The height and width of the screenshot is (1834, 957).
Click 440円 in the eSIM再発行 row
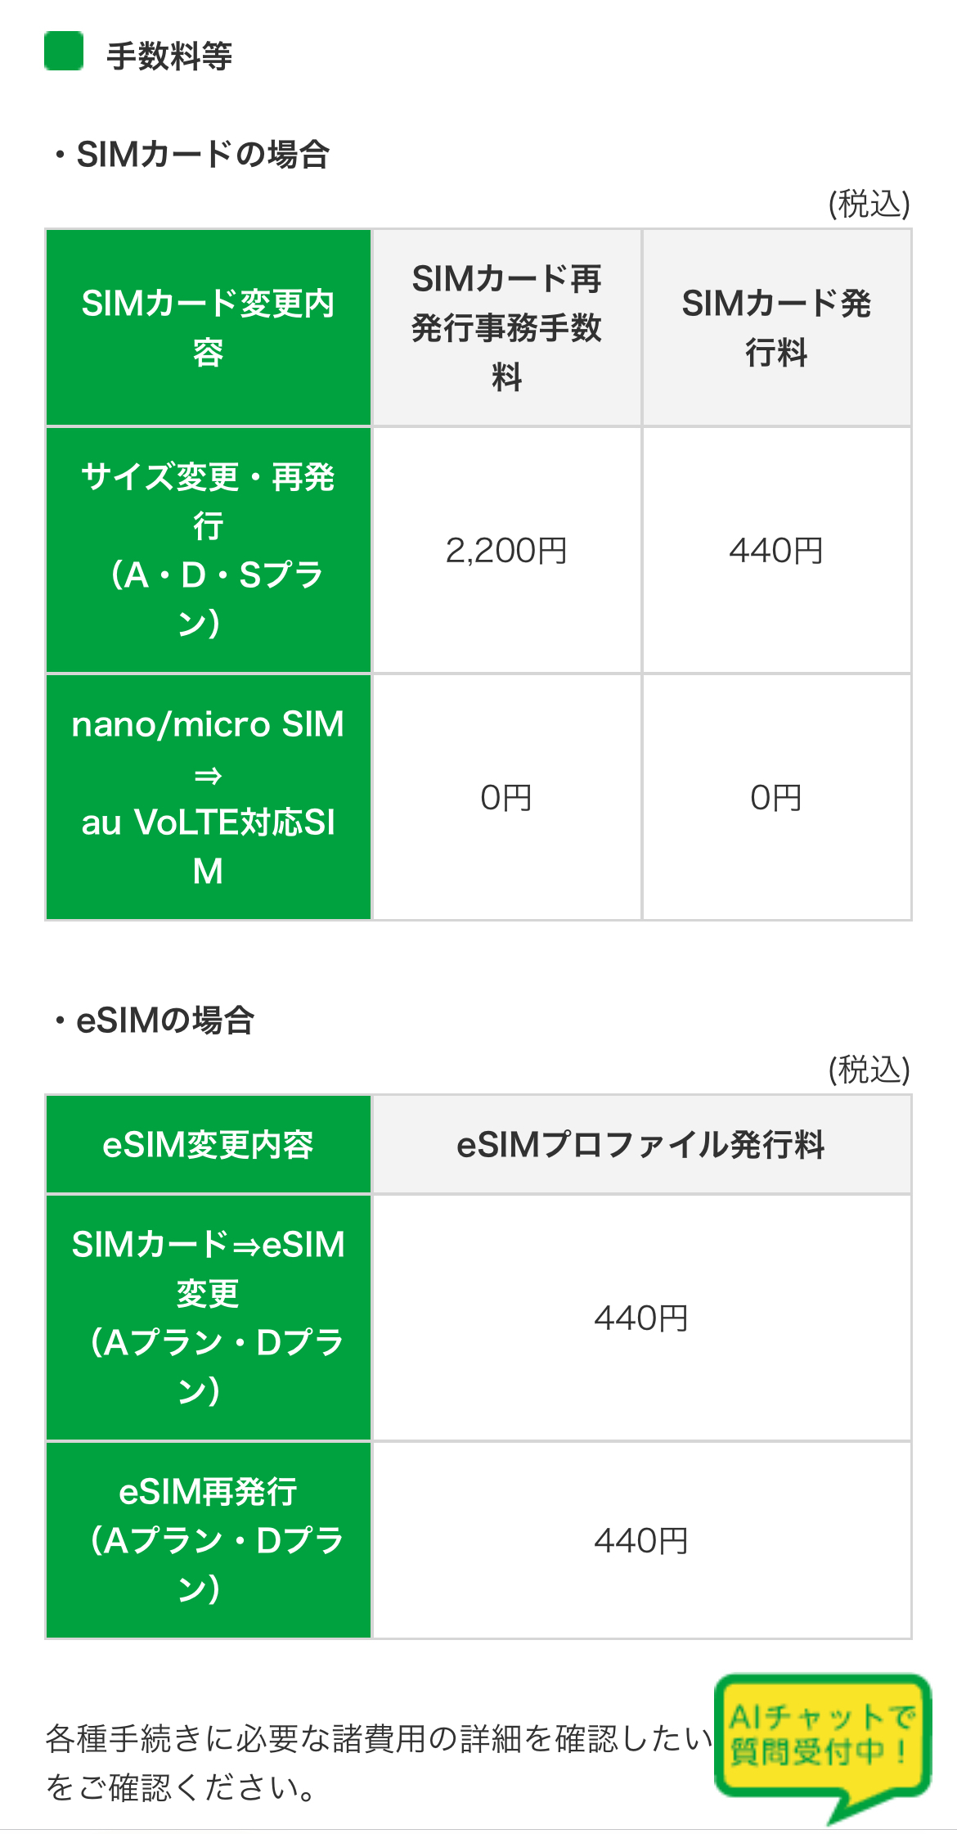click(x=641, y=1540)
